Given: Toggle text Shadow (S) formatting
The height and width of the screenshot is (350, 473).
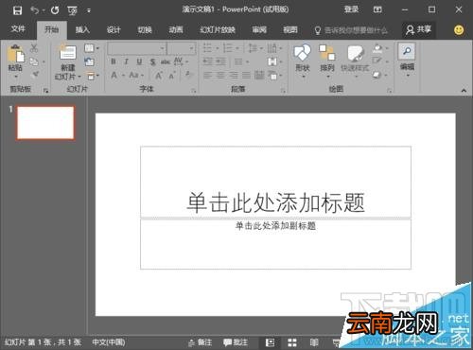Looking at the screenshot, I should pyautogui.click(x=152, y=61).
